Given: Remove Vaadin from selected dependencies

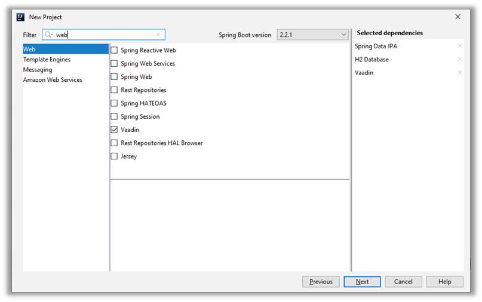Looking at the screenshot, I should (x=459, y=73).
